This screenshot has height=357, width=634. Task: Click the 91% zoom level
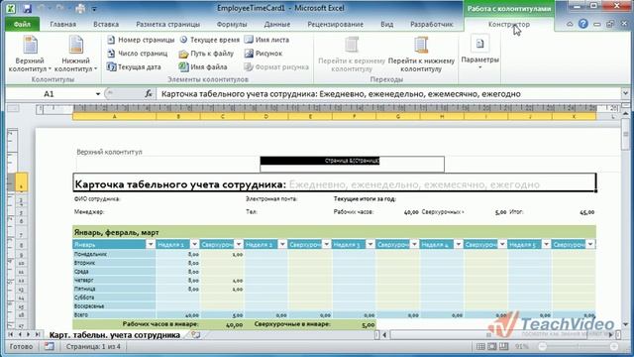click(x=522, y=346)
